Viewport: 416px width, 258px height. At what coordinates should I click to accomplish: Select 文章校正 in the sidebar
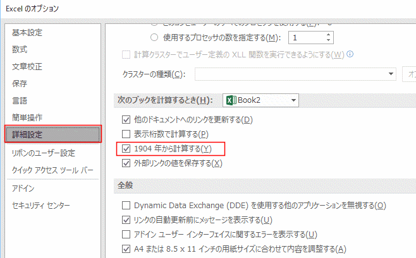[28, 66]
